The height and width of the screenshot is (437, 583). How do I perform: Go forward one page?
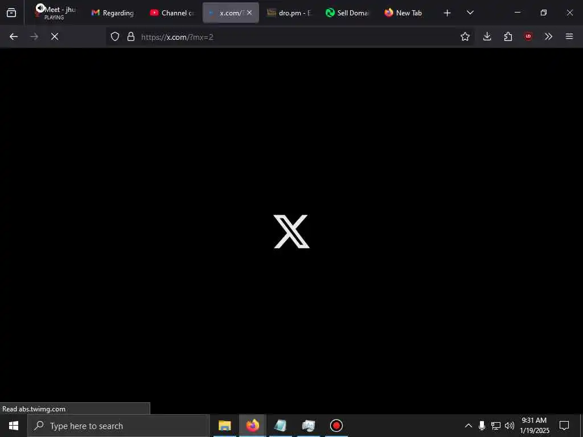pos(34,36)
